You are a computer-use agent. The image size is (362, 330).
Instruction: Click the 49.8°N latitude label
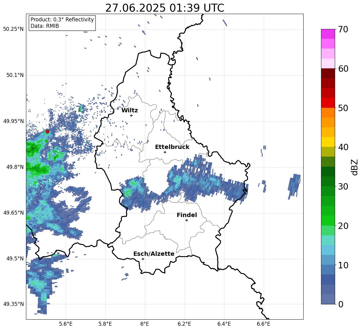click(x=15, y=167)
